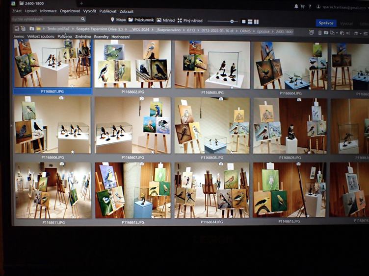This screenshot has width=369, height=276.
Task: Click the history icon in path bar
Action: tap(23, 29)
